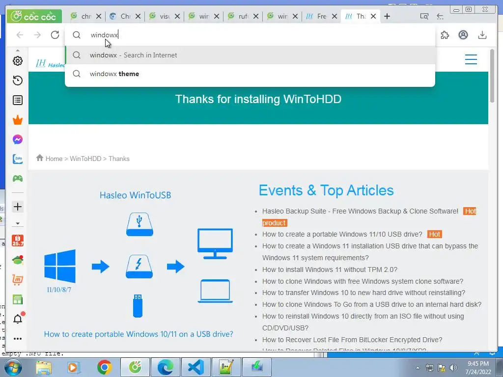503x377 pixels.
Task: Click the Home icon in breadcrumb
Action: coord(39,158)
